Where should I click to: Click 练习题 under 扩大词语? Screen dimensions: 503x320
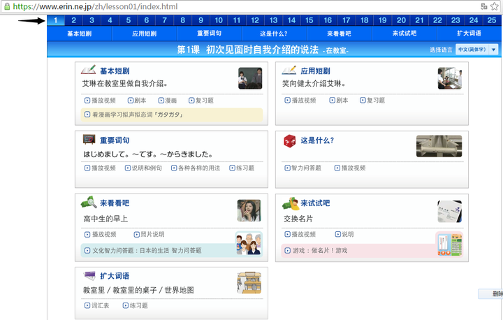pyautogui.click(x=136, y=305)
